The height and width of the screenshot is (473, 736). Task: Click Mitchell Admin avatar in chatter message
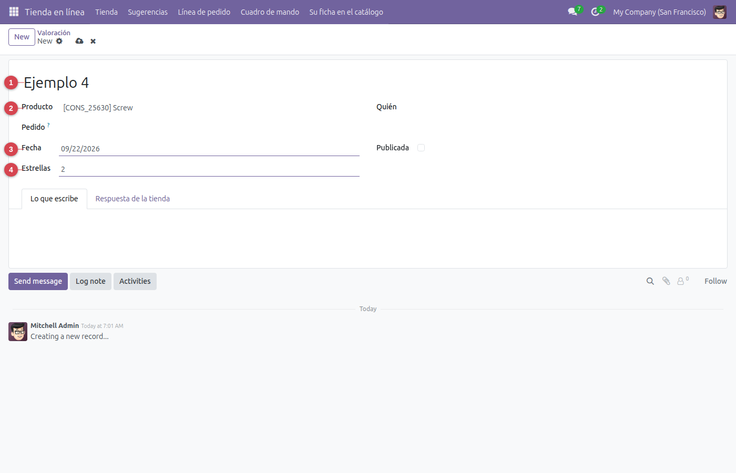(18, 332)
